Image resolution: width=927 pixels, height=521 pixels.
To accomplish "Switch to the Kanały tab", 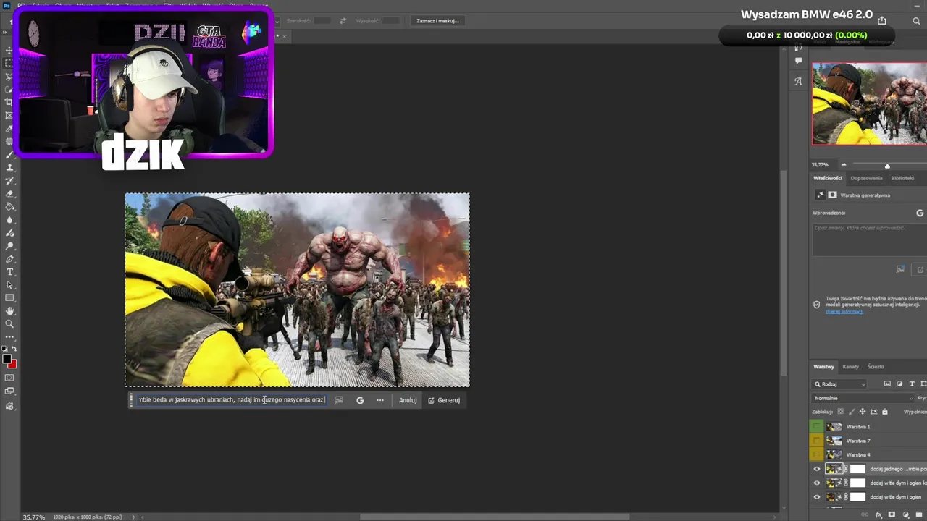I will (x=850, y=367).
